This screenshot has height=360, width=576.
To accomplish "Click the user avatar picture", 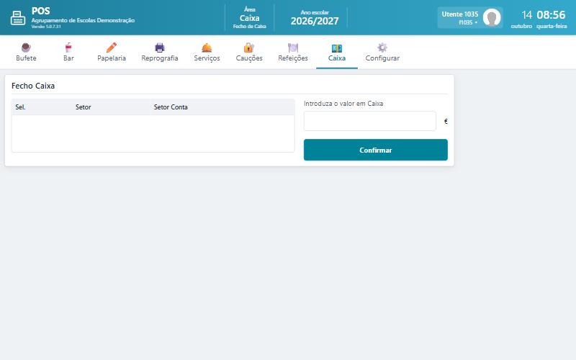I will coord(492,17).
